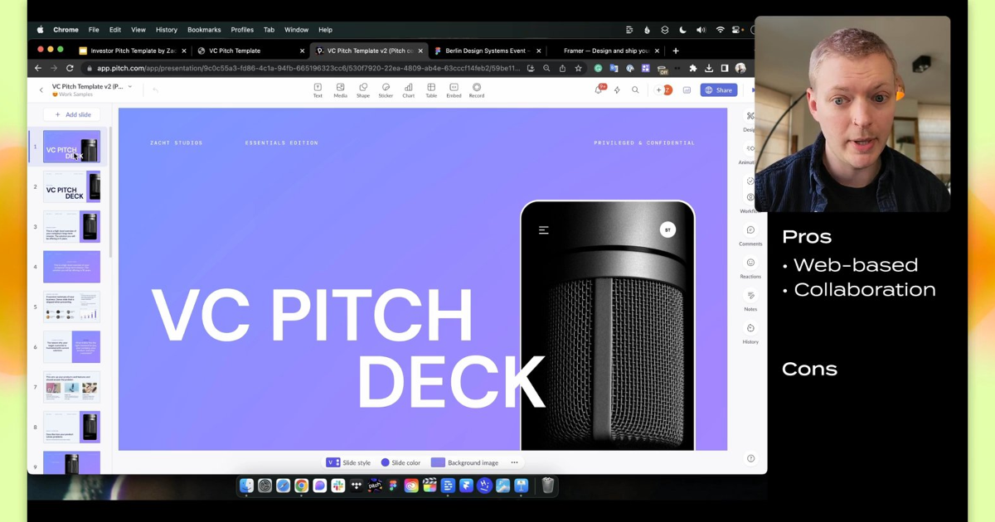
Task: Open the Media insert tool
Action: click(x=340, y=89)
